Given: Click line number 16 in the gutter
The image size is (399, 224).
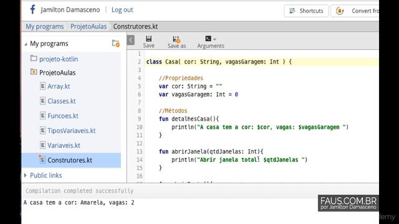Looking at the screenshot, I should 139,176.
